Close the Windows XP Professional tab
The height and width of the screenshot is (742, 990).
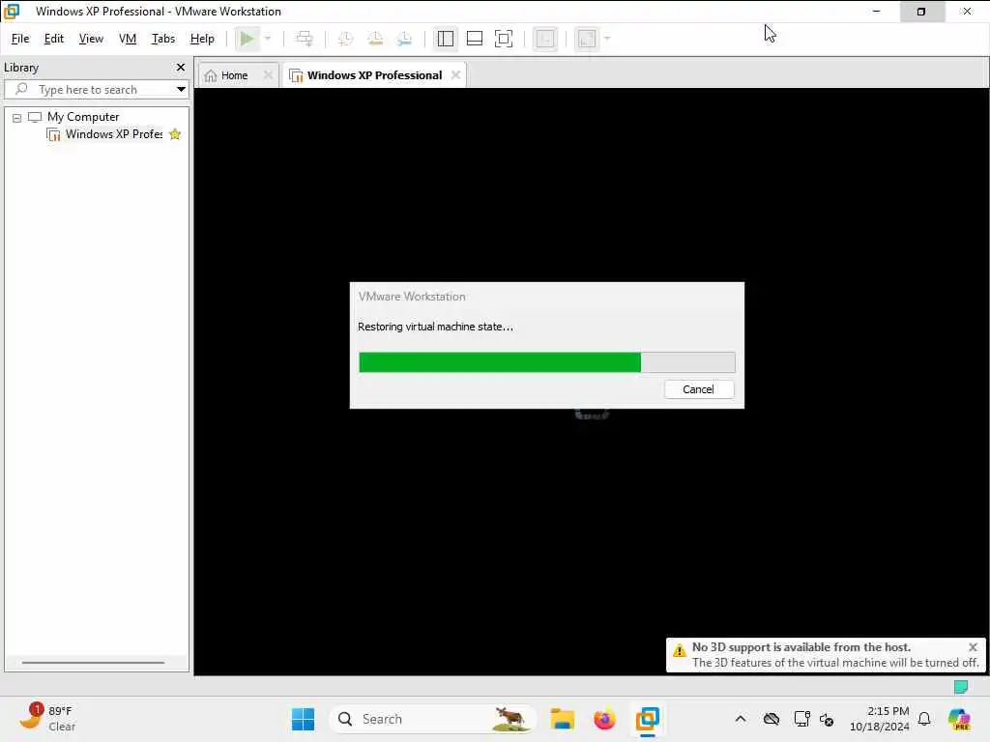pyautogui.click(x=456, y=75)
